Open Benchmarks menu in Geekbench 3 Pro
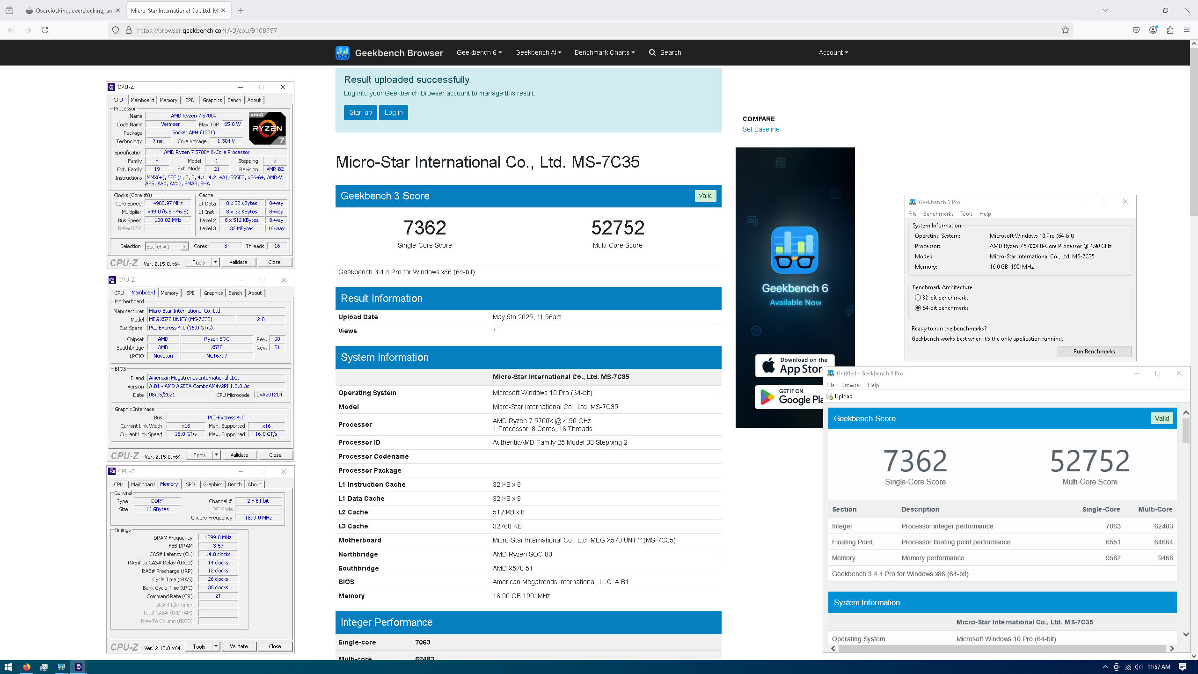The image size is (1198, 674). tap(938, 214)
